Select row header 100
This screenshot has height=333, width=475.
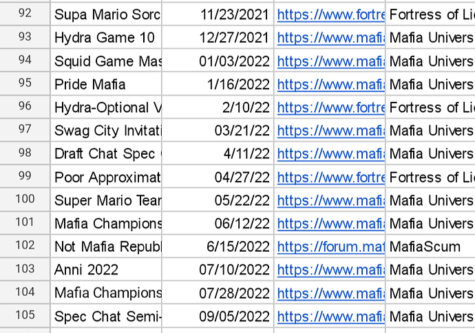pos(25,200)
